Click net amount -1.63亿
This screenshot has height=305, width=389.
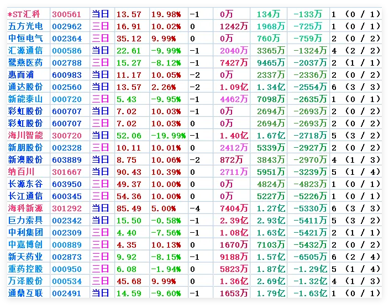tap(310, 293)
